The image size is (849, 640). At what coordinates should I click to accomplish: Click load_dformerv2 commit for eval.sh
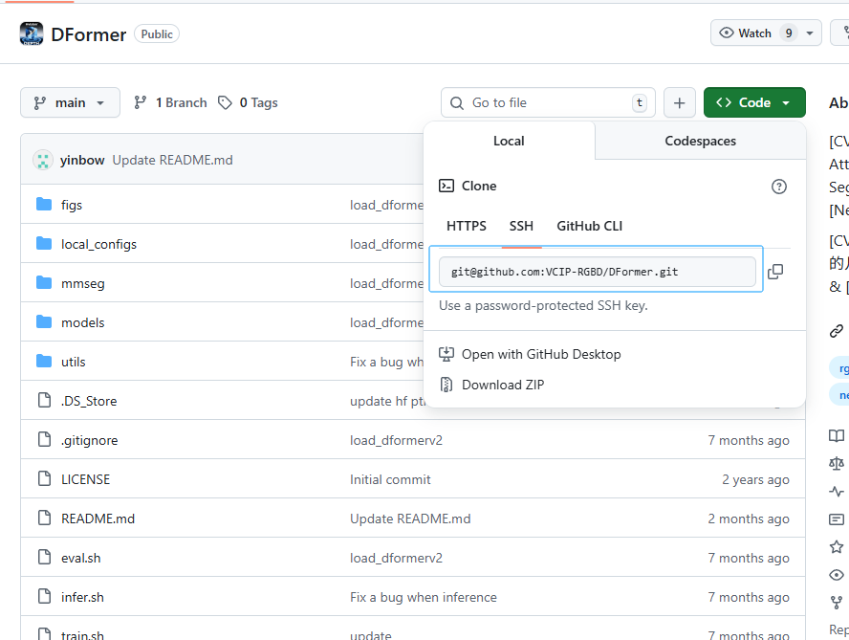[x=397, y=558]
